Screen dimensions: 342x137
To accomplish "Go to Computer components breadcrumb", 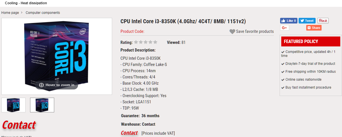I will coord(43,13).
